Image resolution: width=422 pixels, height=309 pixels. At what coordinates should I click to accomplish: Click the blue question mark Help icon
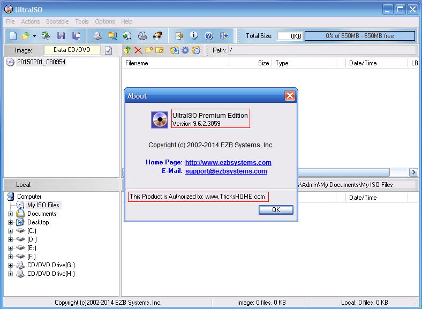pos(209,36)
